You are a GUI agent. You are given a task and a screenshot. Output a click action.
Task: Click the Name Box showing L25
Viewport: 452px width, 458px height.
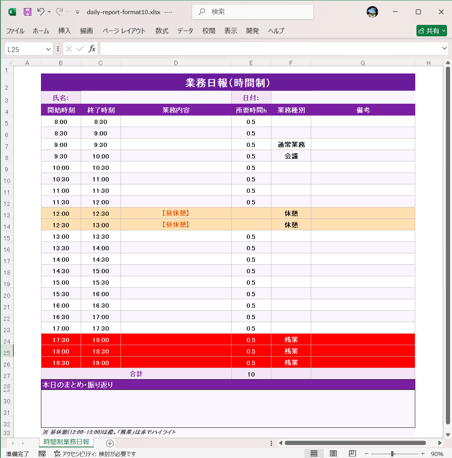[25, 49]
